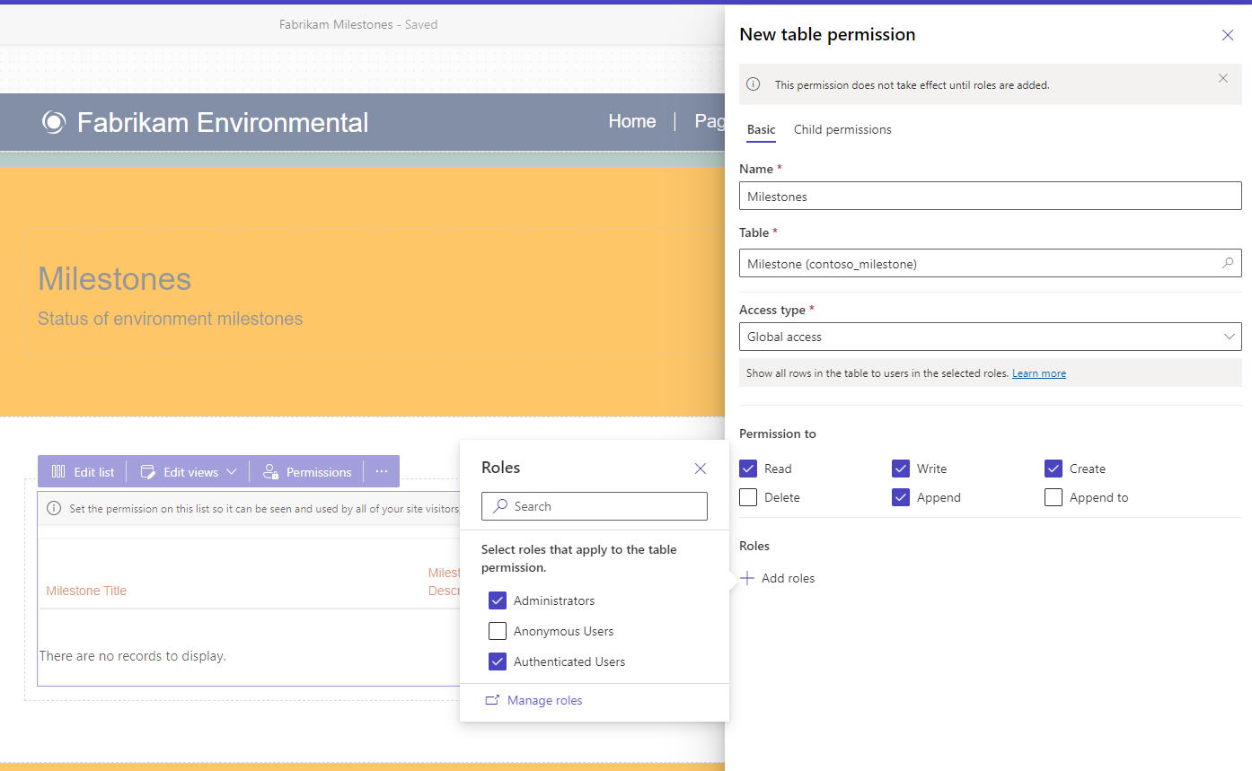Click Add roles
The image size is (1252, 771).
pyautogui.click(x=778, y=578)
